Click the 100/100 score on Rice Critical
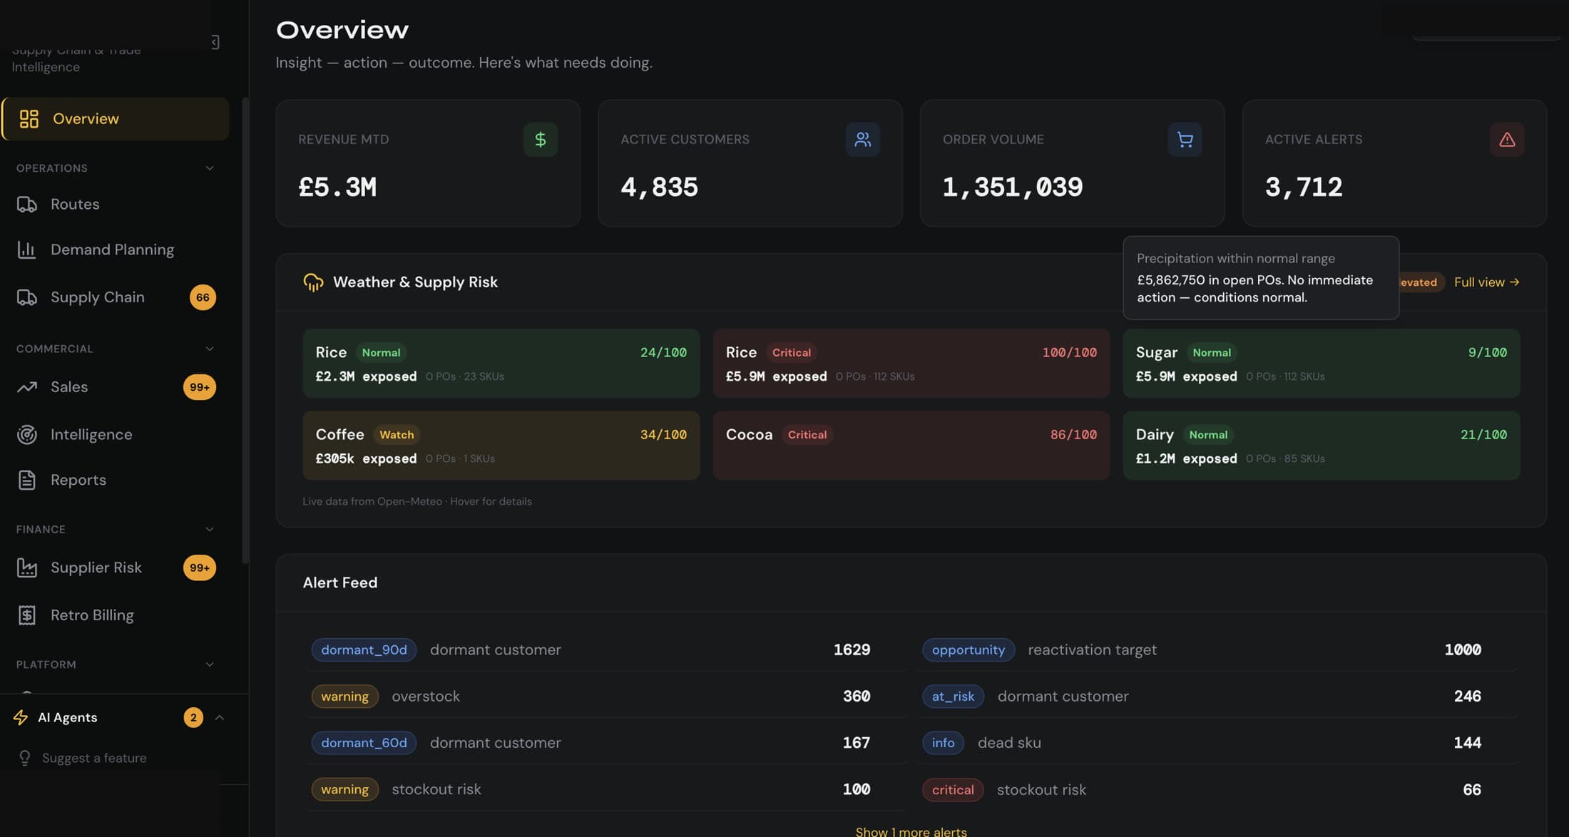 coord(1069,352)
